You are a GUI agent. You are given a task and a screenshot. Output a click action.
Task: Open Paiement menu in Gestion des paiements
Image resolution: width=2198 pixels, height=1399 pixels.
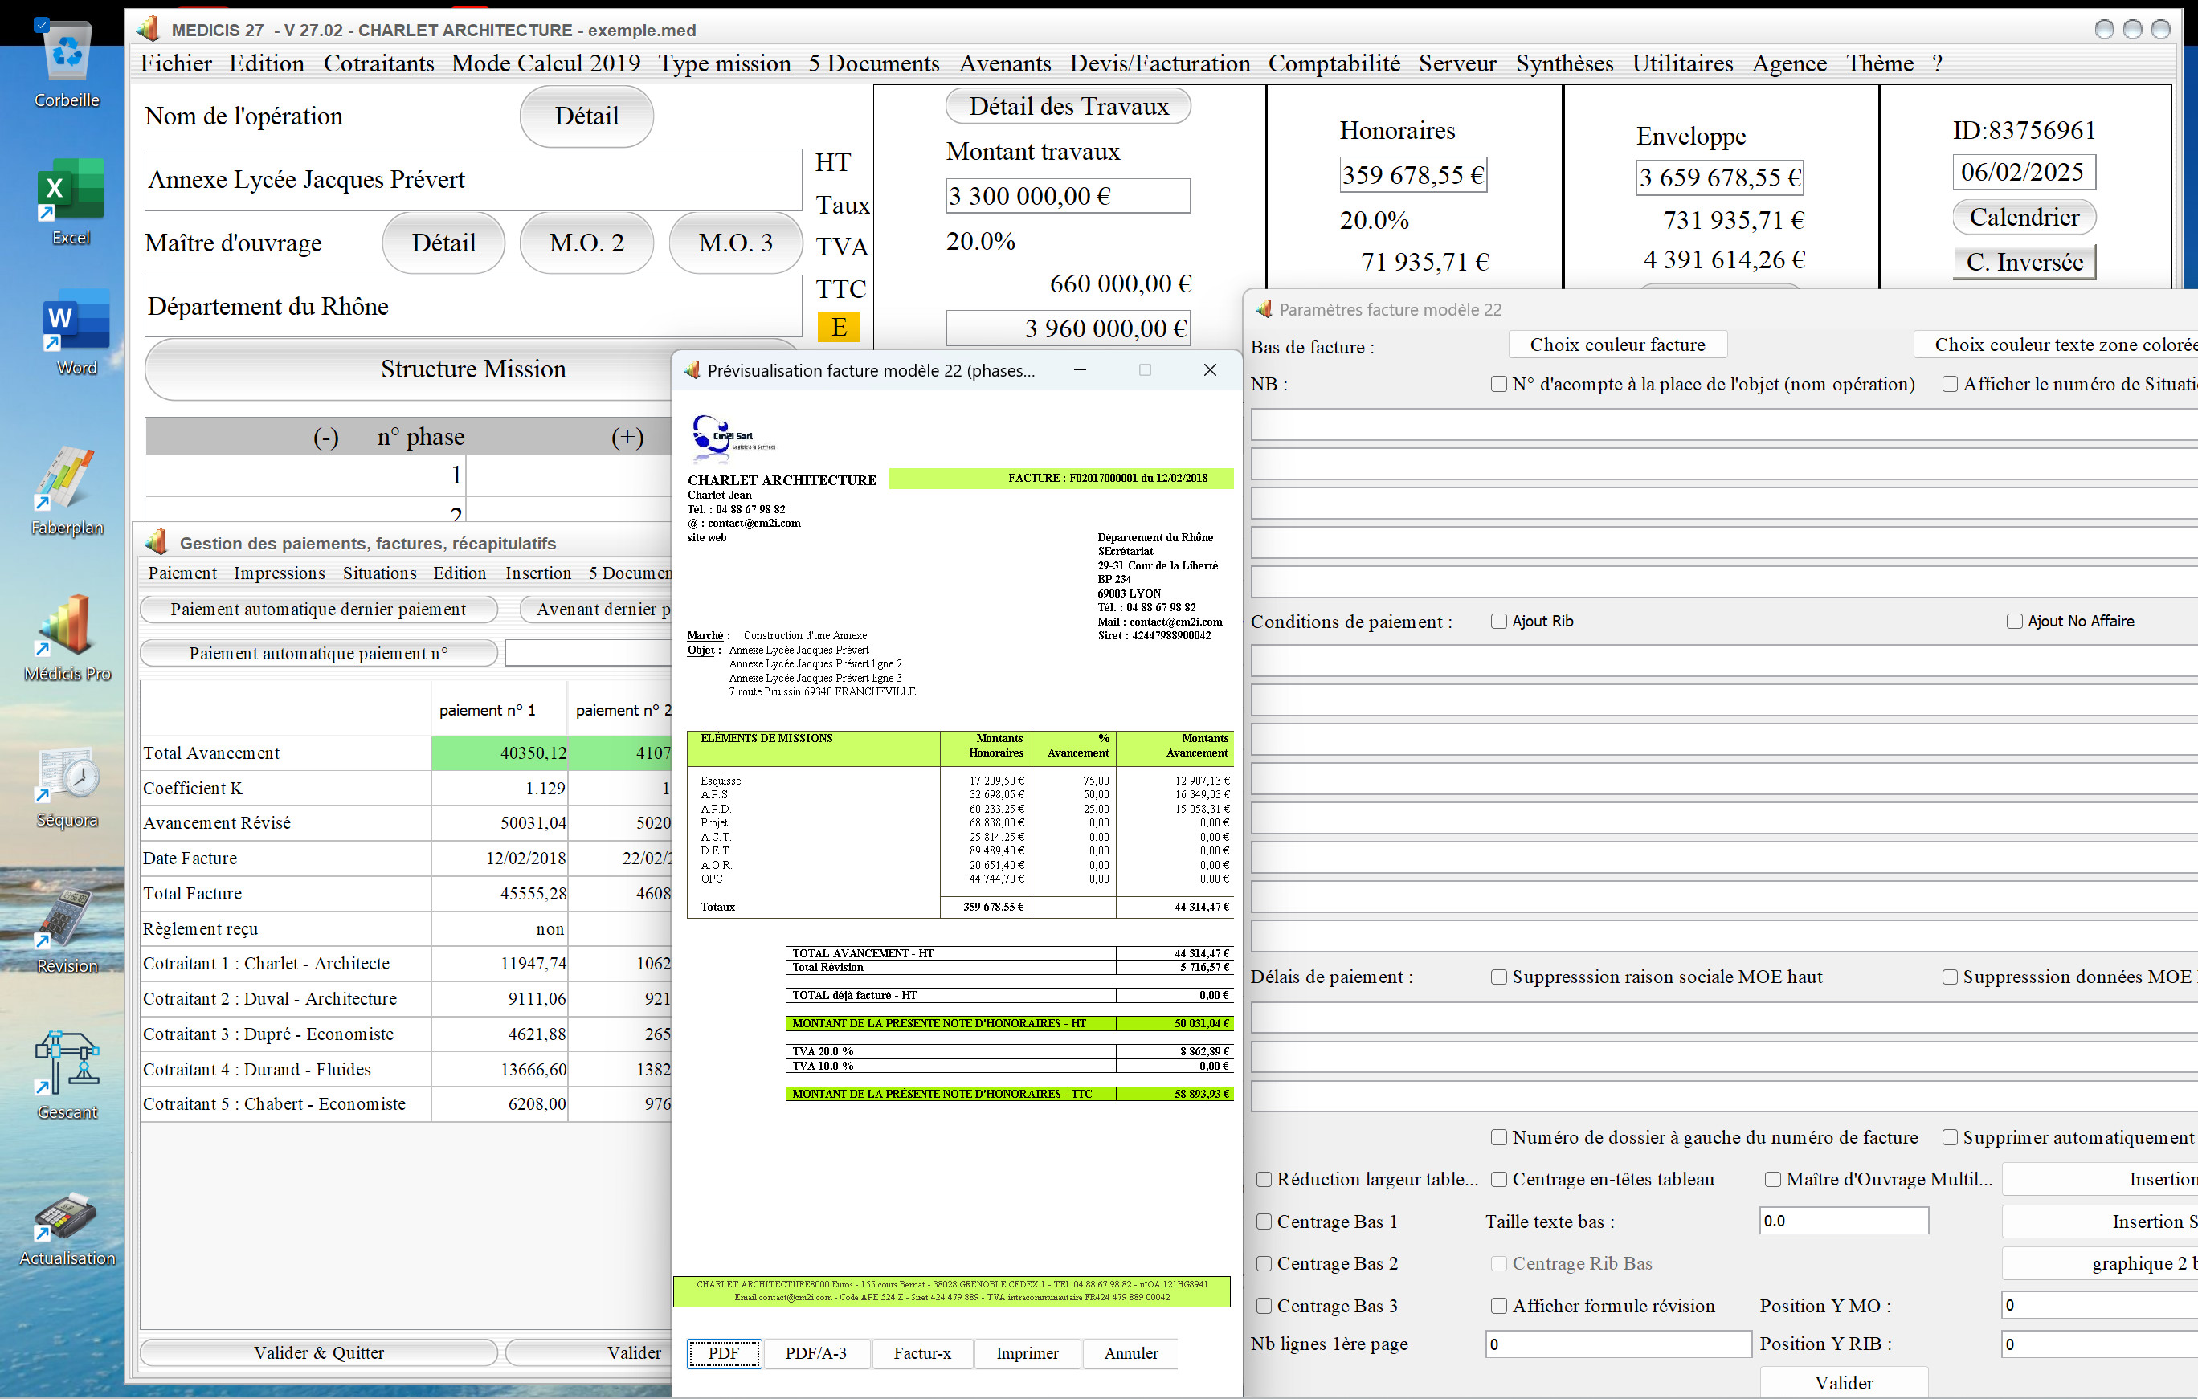point(182,573)
